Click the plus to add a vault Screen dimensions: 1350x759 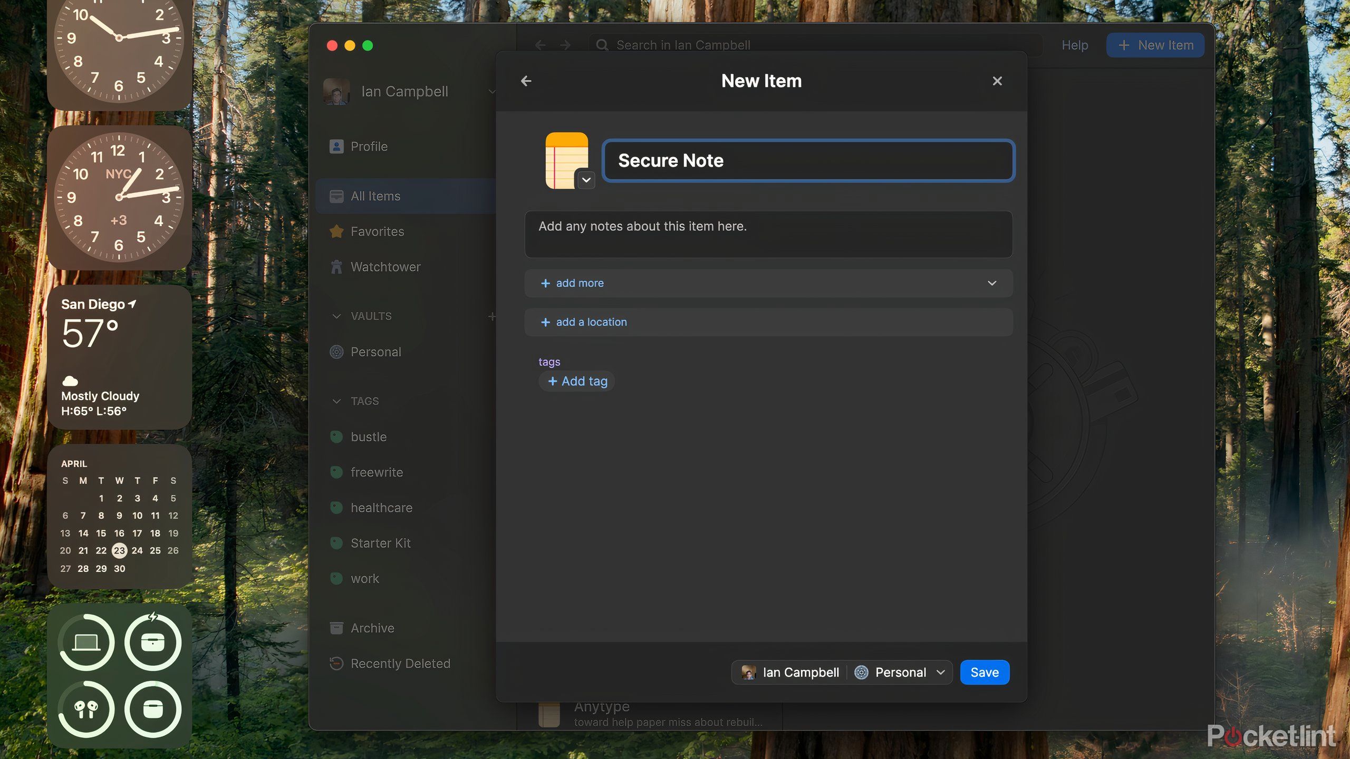click(491, 316)
